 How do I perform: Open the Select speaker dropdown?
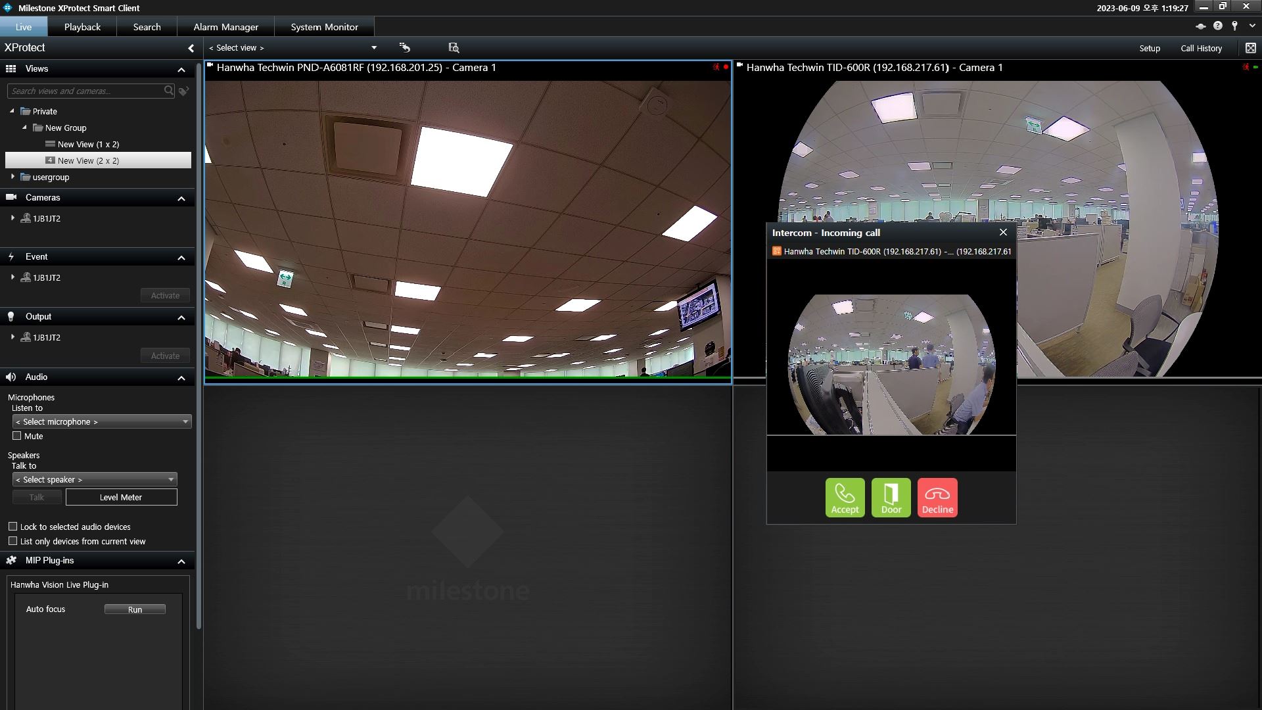point(95,479)
